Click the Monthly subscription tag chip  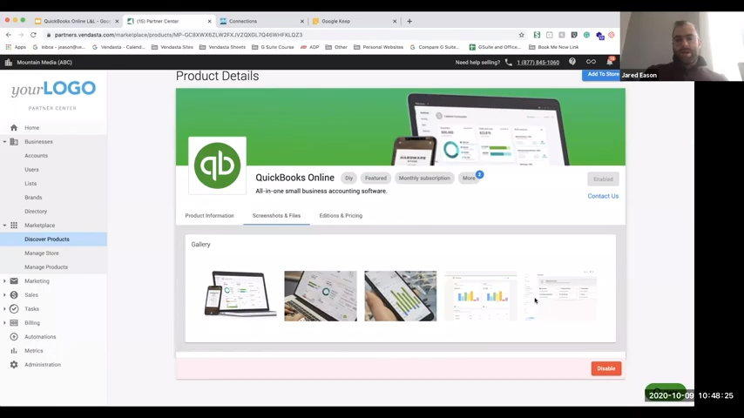pyautogui.click(x=424, y=178)
